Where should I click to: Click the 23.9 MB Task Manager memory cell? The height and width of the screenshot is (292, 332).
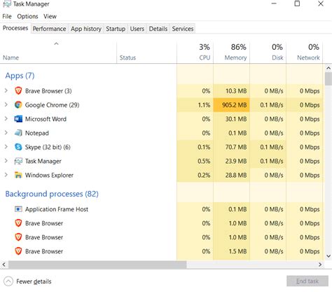[231, 161]
